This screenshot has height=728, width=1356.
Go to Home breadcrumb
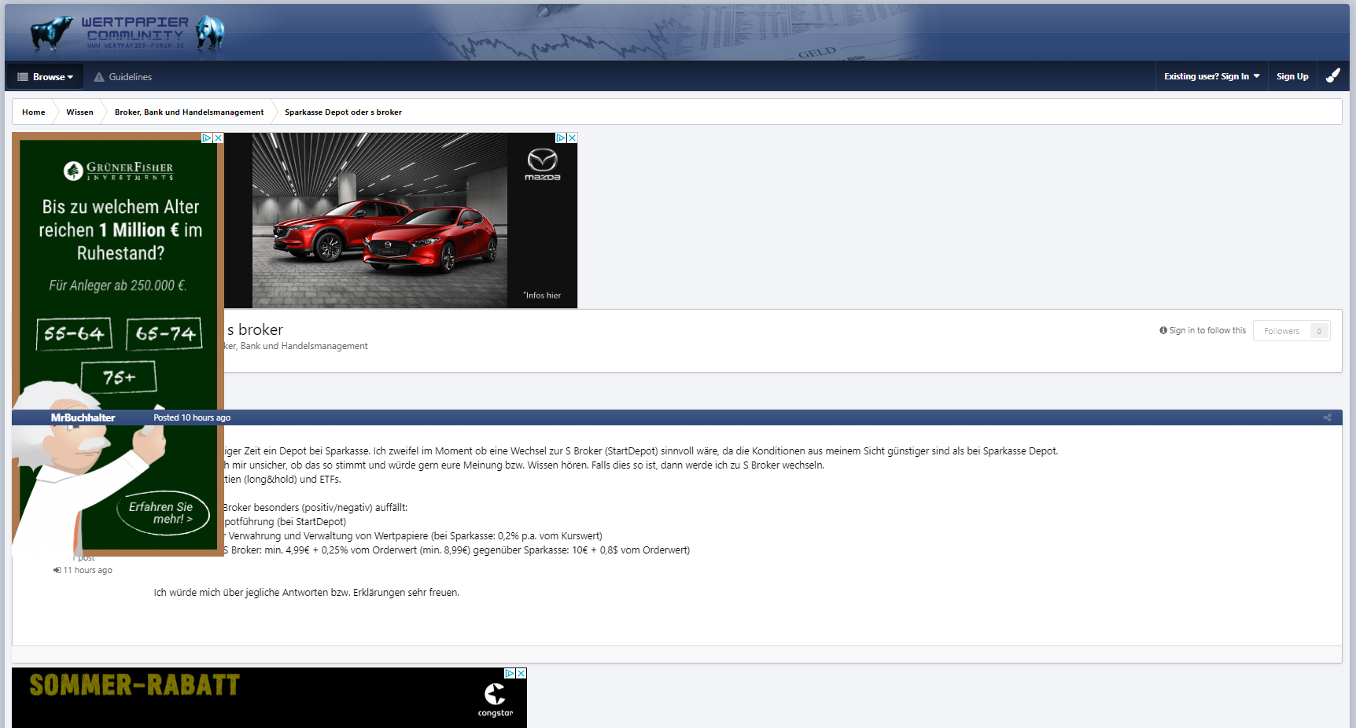coord(34,112)
